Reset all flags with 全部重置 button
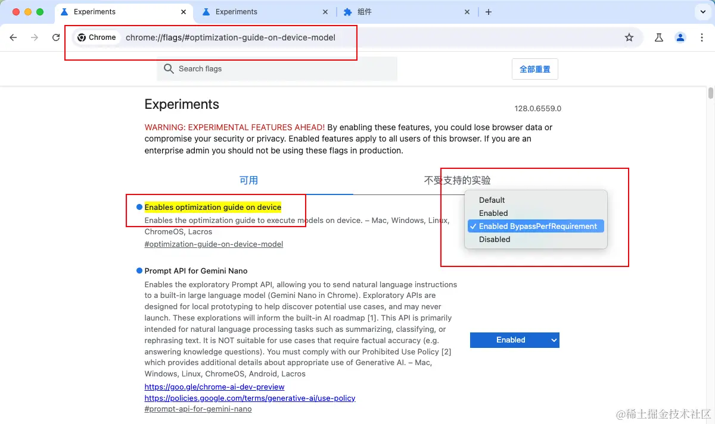Image resolution: width=715 pixels, height=424 pixels. coord(535,69)
